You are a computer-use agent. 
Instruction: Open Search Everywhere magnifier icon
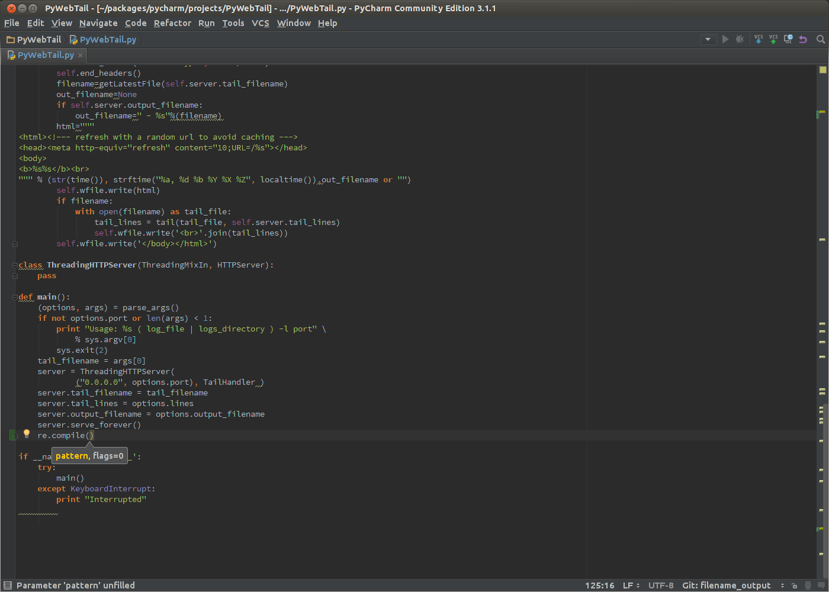coord(821,39)
